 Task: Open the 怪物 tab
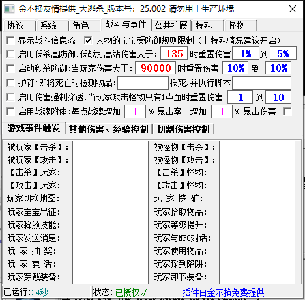[241, 25]
